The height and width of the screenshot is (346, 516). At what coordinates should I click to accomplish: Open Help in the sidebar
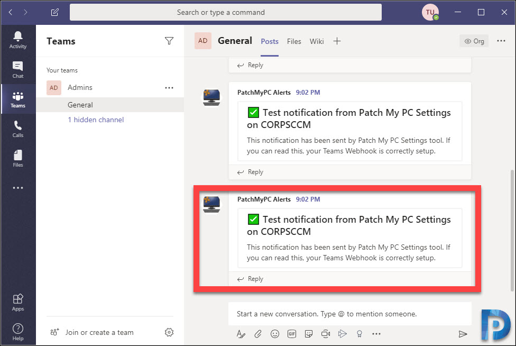[18, 332]
